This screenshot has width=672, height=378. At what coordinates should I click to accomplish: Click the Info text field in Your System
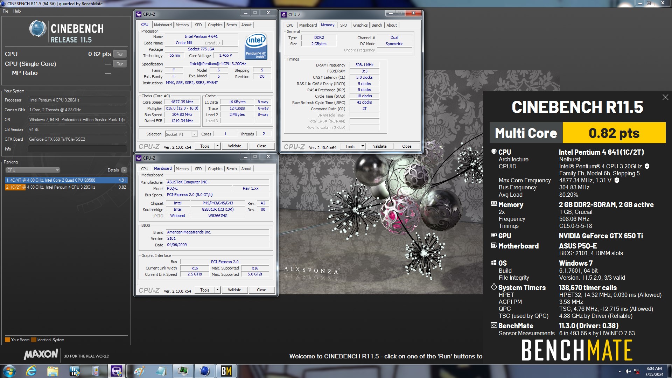(77, 149)
